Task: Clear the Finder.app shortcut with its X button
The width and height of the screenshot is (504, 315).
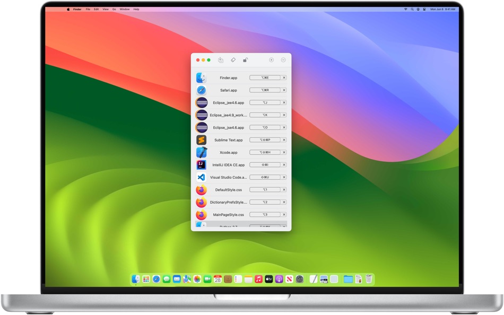Action: click(x=284, y=78)
